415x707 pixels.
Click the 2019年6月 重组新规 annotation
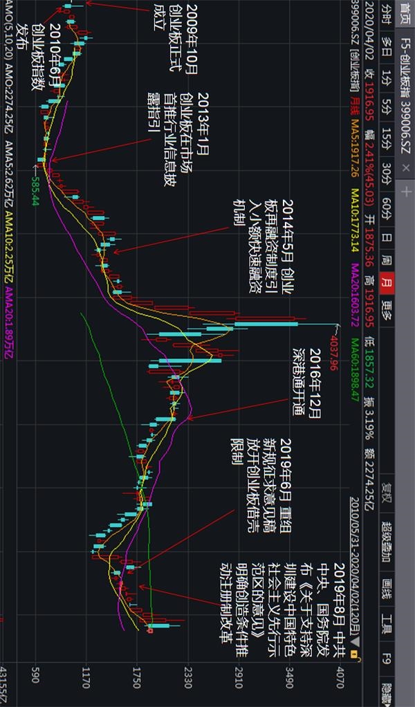[262, 485]
